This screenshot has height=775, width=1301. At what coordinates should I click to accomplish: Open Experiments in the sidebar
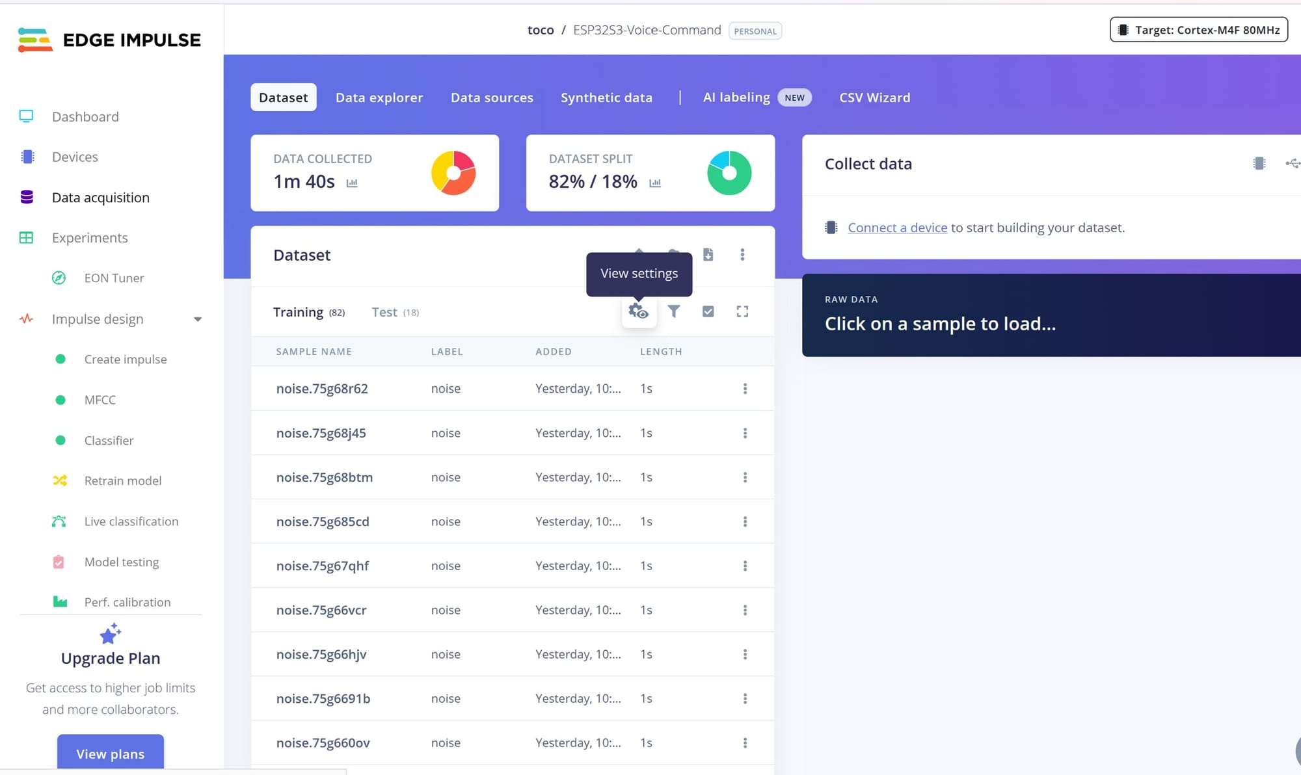point(90,238)
